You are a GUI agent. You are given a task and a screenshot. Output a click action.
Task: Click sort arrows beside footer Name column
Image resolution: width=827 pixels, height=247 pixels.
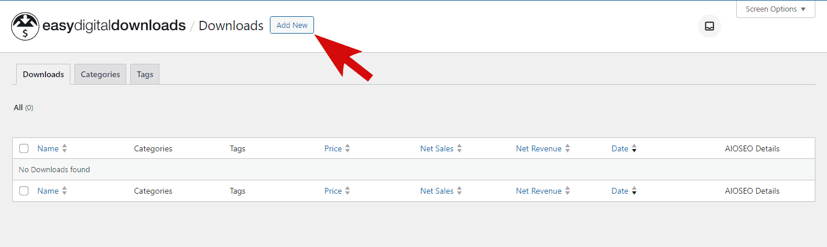[x=65, y=191]
